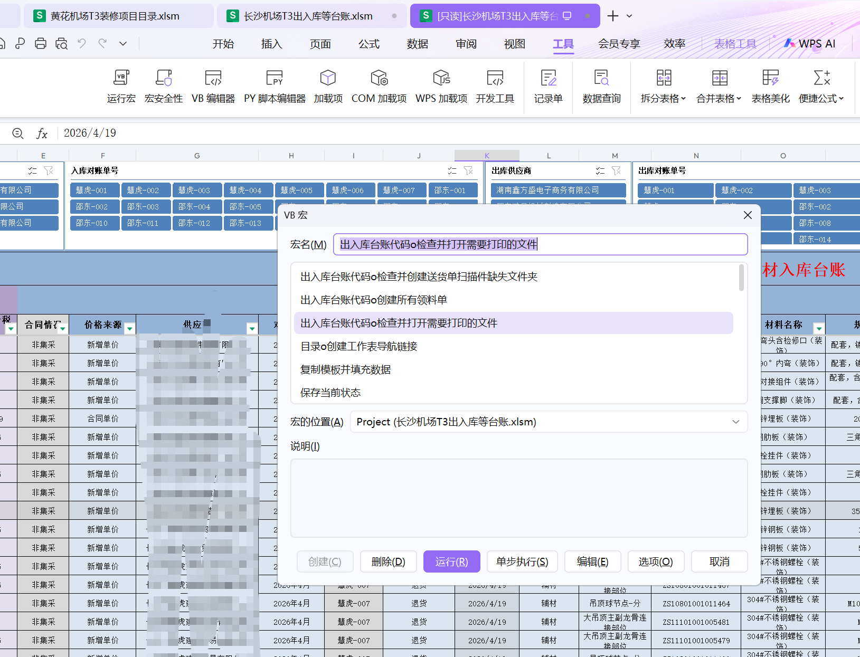Clear filter on 入库对账单号 slicer

pyautogui.click(x=468, y=170)
